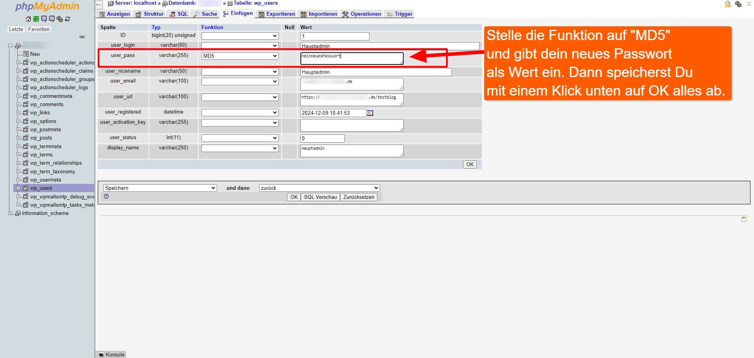Image resolution: width=754 pixels, height=358 pixels.
Task: Click the yellow bookmark note icon
Action: (744, 219)
